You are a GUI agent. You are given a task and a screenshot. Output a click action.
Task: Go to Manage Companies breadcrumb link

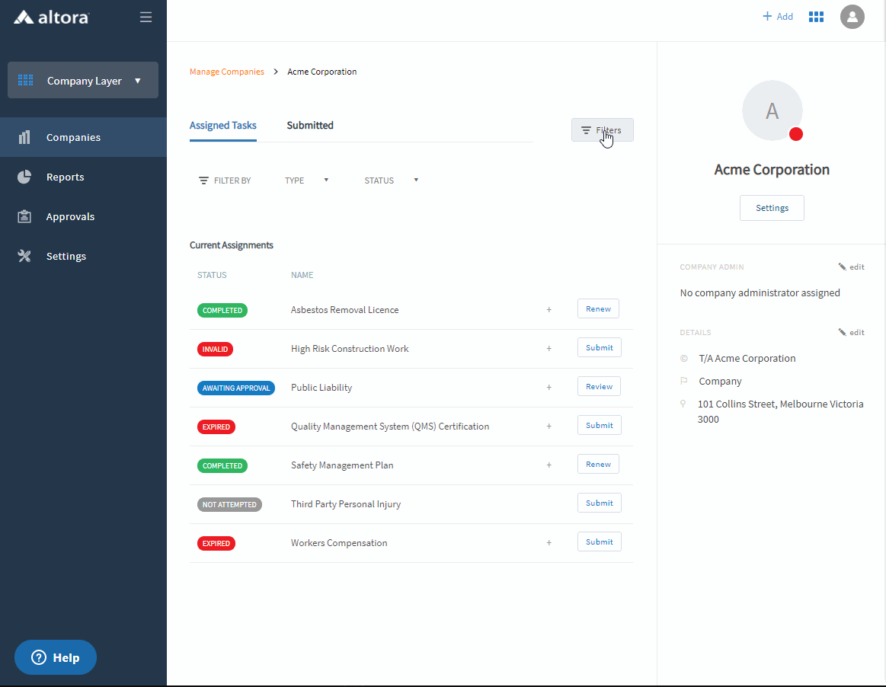tap(226, 72)
